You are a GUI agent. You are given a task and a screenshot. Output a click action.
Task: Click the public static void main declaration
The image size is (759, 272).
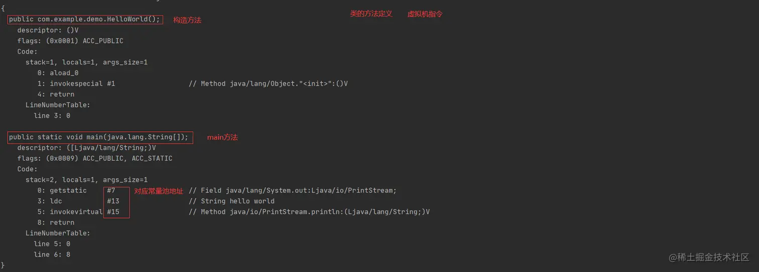coord(99,137)
